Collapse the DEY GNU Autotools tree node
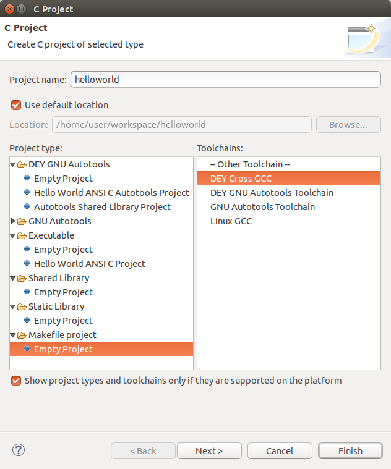Screen dimensions: 391x469 (x=14, y=164)
